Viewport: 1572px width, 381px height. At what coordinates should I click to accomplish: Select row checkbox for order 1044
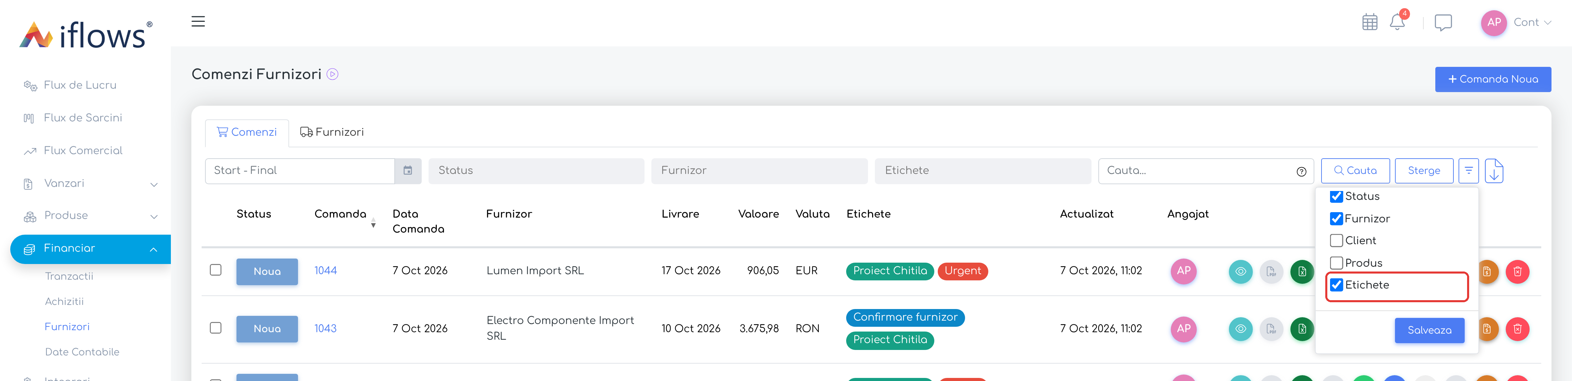pos(215,269)
